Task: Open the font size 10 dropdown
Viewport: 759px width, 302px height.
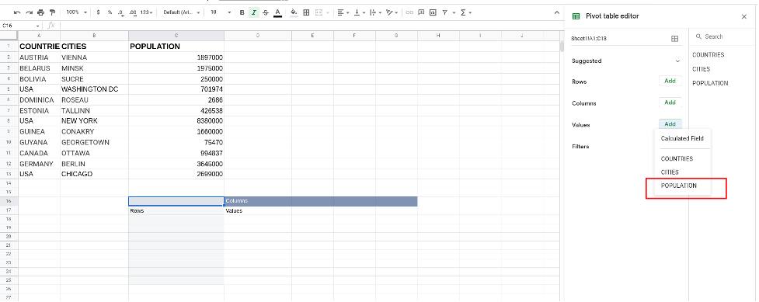Action: click(221, 12)
